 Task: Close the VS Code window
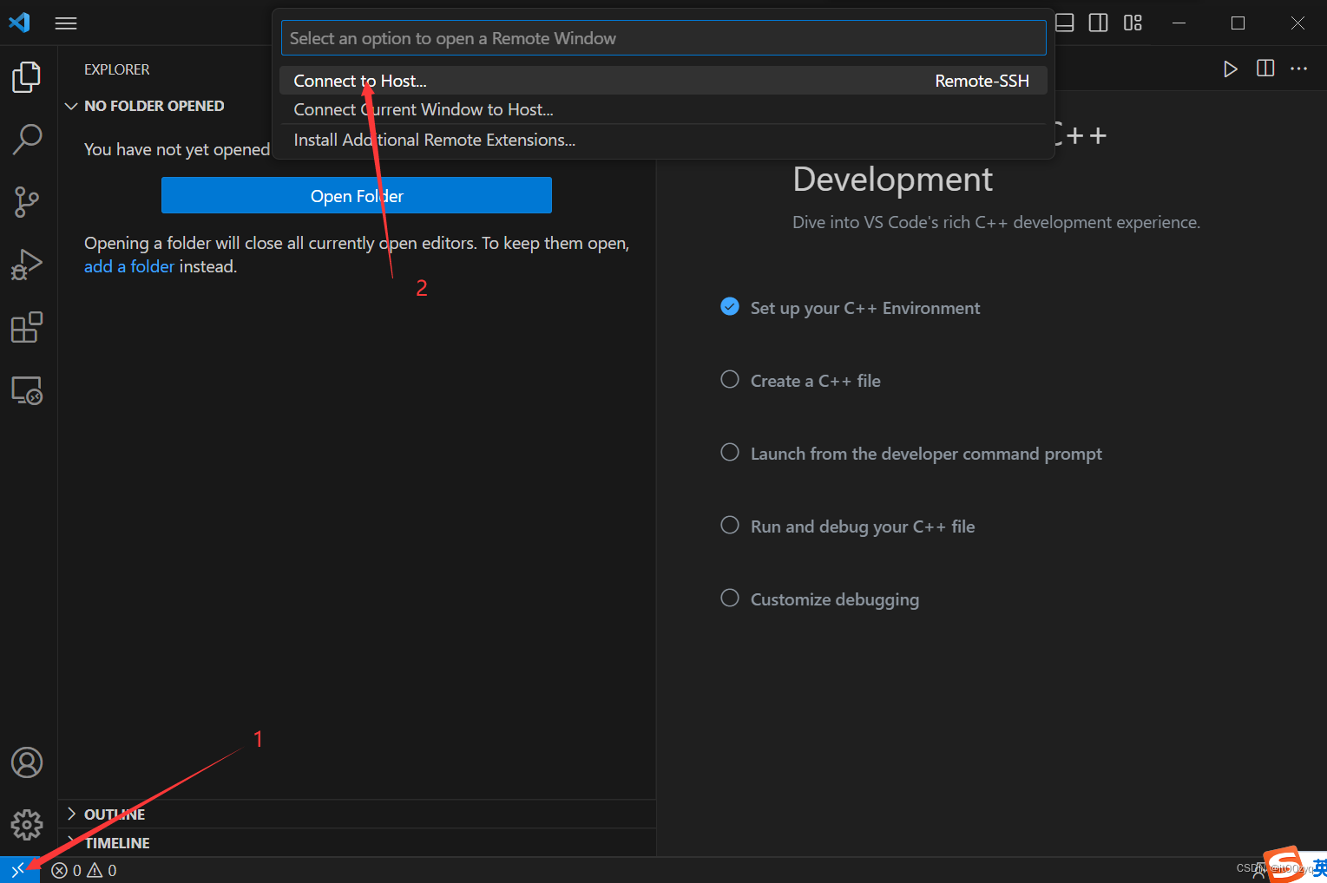(1297, 23)
